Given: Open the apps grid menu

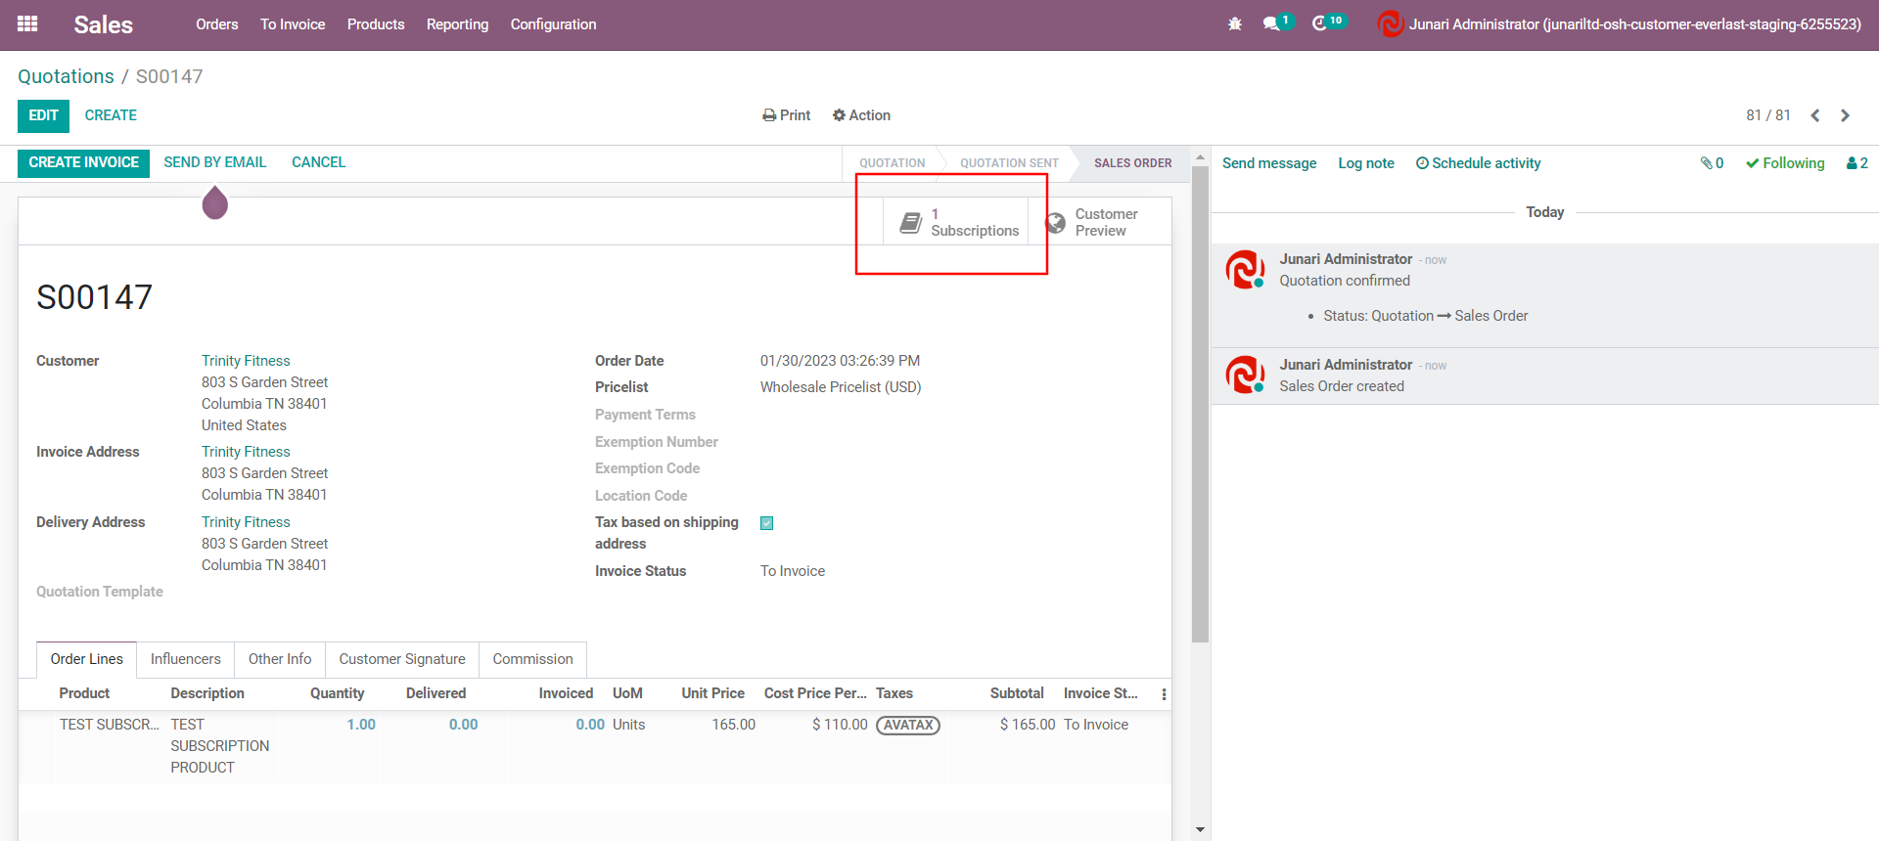Looking at the screenshot, I should coord(27,24).
